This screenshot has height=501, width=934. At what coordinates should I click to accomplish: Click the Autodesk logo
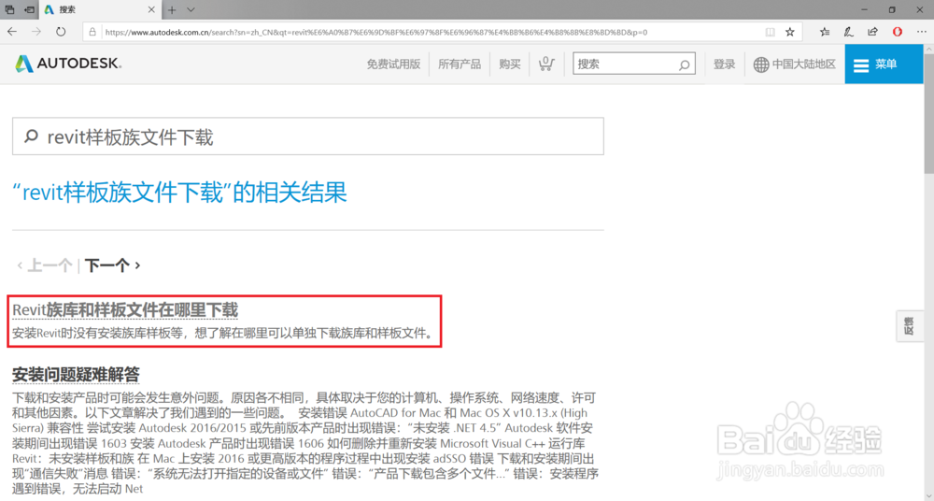[x=68, y=64]
